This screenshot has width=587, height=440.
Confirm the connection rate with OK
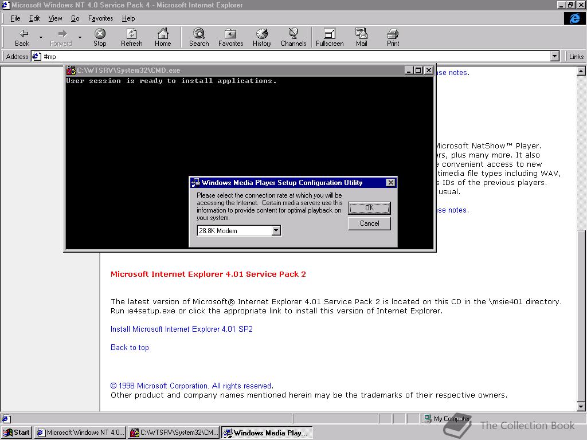[370, 208]
